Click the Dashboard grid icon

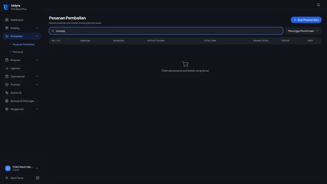7,20
